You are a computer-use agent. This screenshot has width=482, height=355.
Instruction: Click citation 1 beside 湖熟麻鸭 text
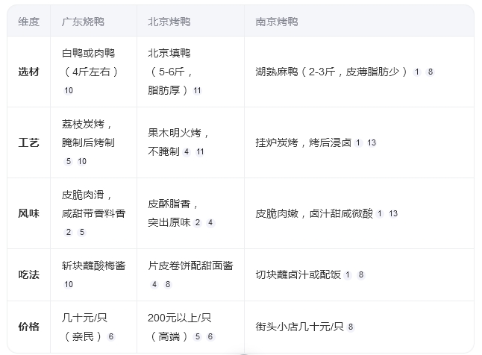click(x=417, y=72)
